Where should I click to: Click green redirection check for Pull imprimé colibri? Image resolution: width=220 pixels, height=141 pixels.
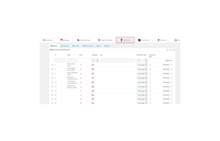pos(150,65)
